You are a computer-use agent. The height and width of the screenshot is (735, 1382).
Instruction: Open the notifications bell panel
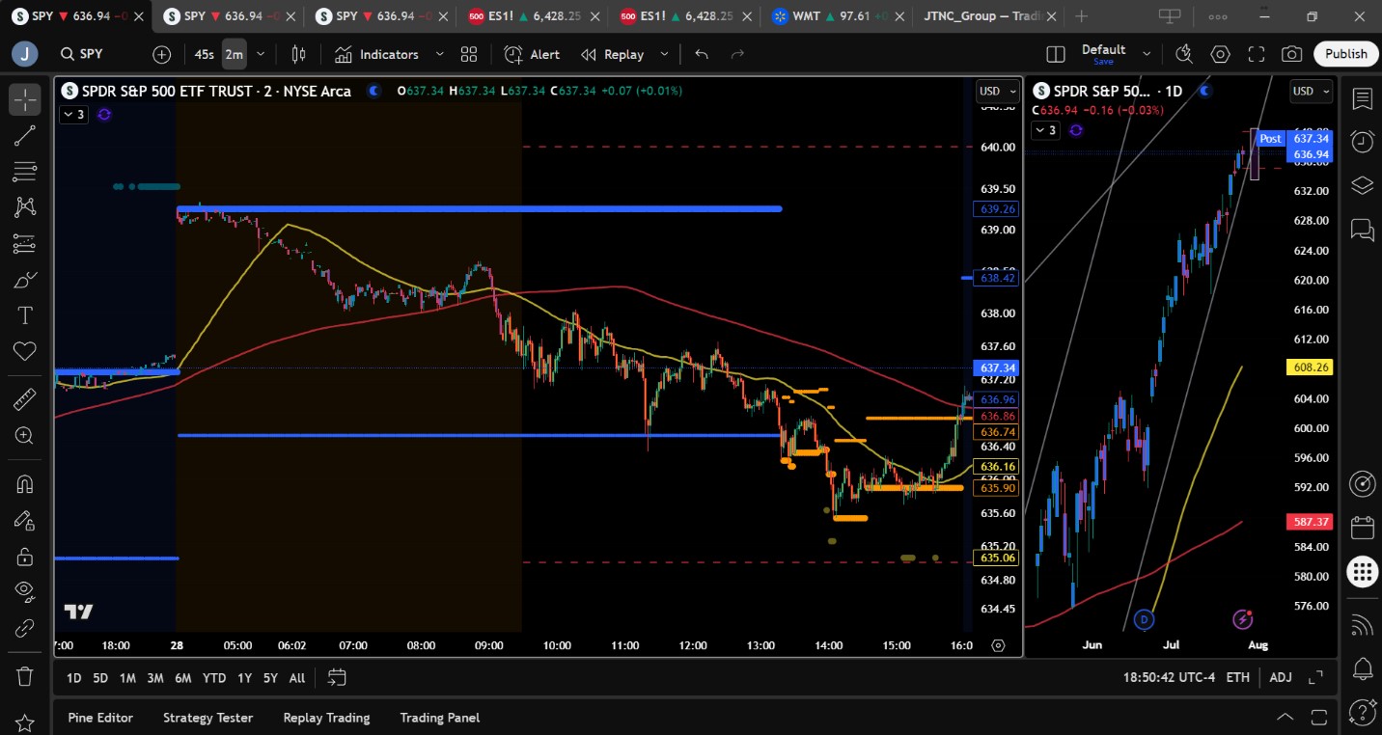coord(1362,668)
